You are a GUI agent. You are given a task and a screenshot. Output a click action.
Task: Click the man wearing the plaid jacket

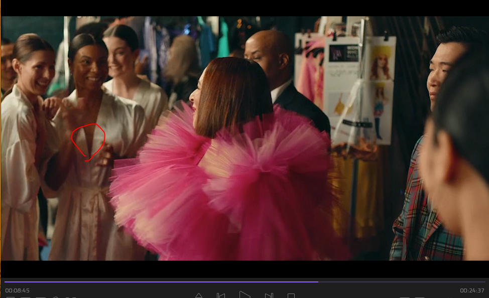[427, 201]
